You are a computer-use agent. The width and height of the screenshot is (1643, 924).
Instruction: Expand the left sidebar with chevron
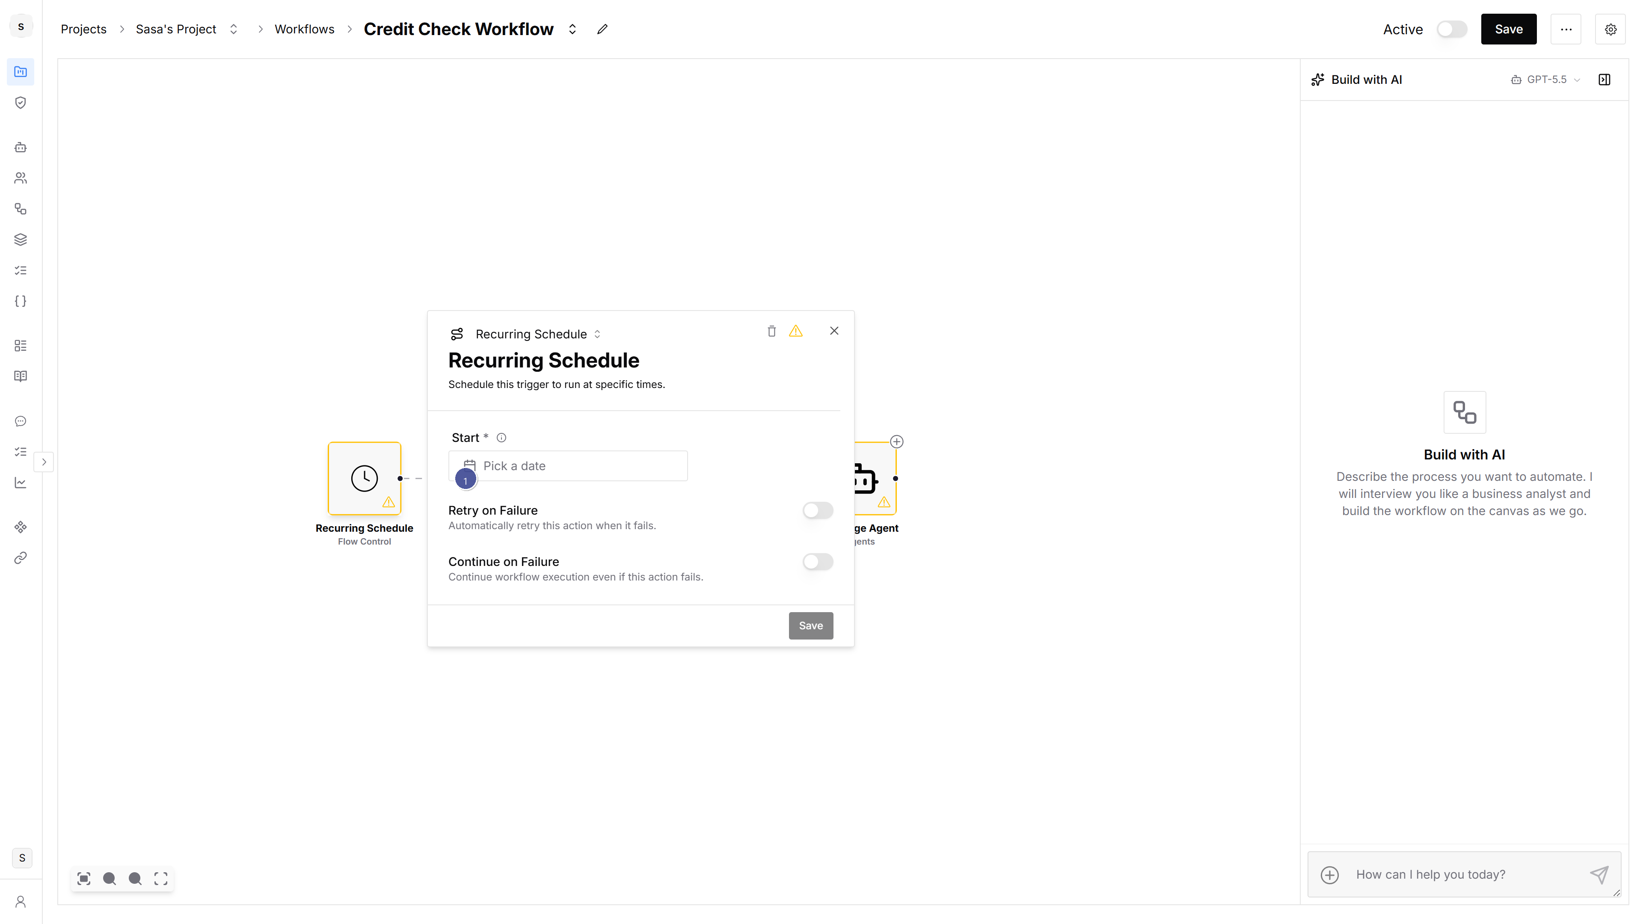point(43,462)
